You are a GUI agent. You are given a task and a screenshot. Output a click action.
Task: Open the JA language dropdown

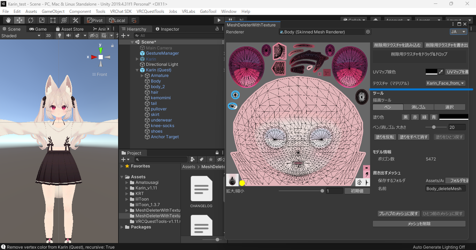coord(458,32)
